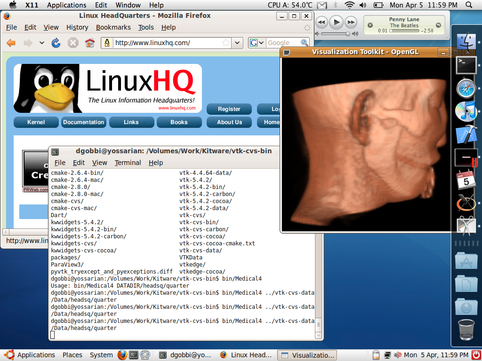Open Xcode hammer icon in the Dock

pyautogui.click(x=466, y=134)
